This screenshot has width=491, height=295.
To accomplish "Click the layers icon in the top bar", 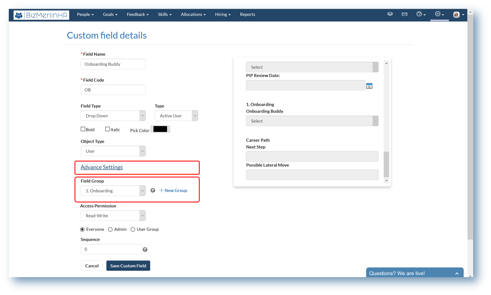I will pyautogui.click(x=390, y=14).
